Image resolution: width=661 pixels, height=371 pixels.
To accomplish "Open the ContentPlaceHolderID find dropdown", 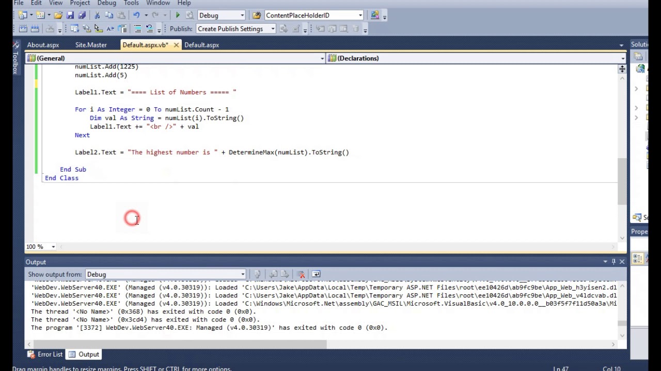I will coord(360,15).
